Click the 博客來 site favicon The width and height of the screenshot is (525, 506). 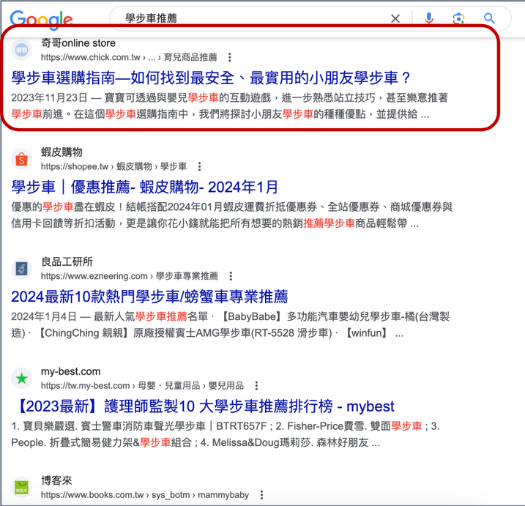pyautogui.click(x=22, y=487)
